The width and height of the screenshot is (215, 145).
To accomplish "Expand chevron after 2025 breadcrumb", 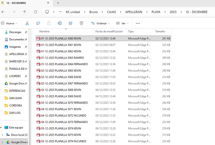I will [181, 12].
